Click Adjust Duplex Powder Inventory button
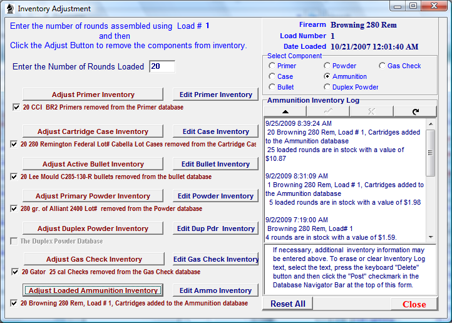This screenshot has width=452, height=323. point(93,228)
